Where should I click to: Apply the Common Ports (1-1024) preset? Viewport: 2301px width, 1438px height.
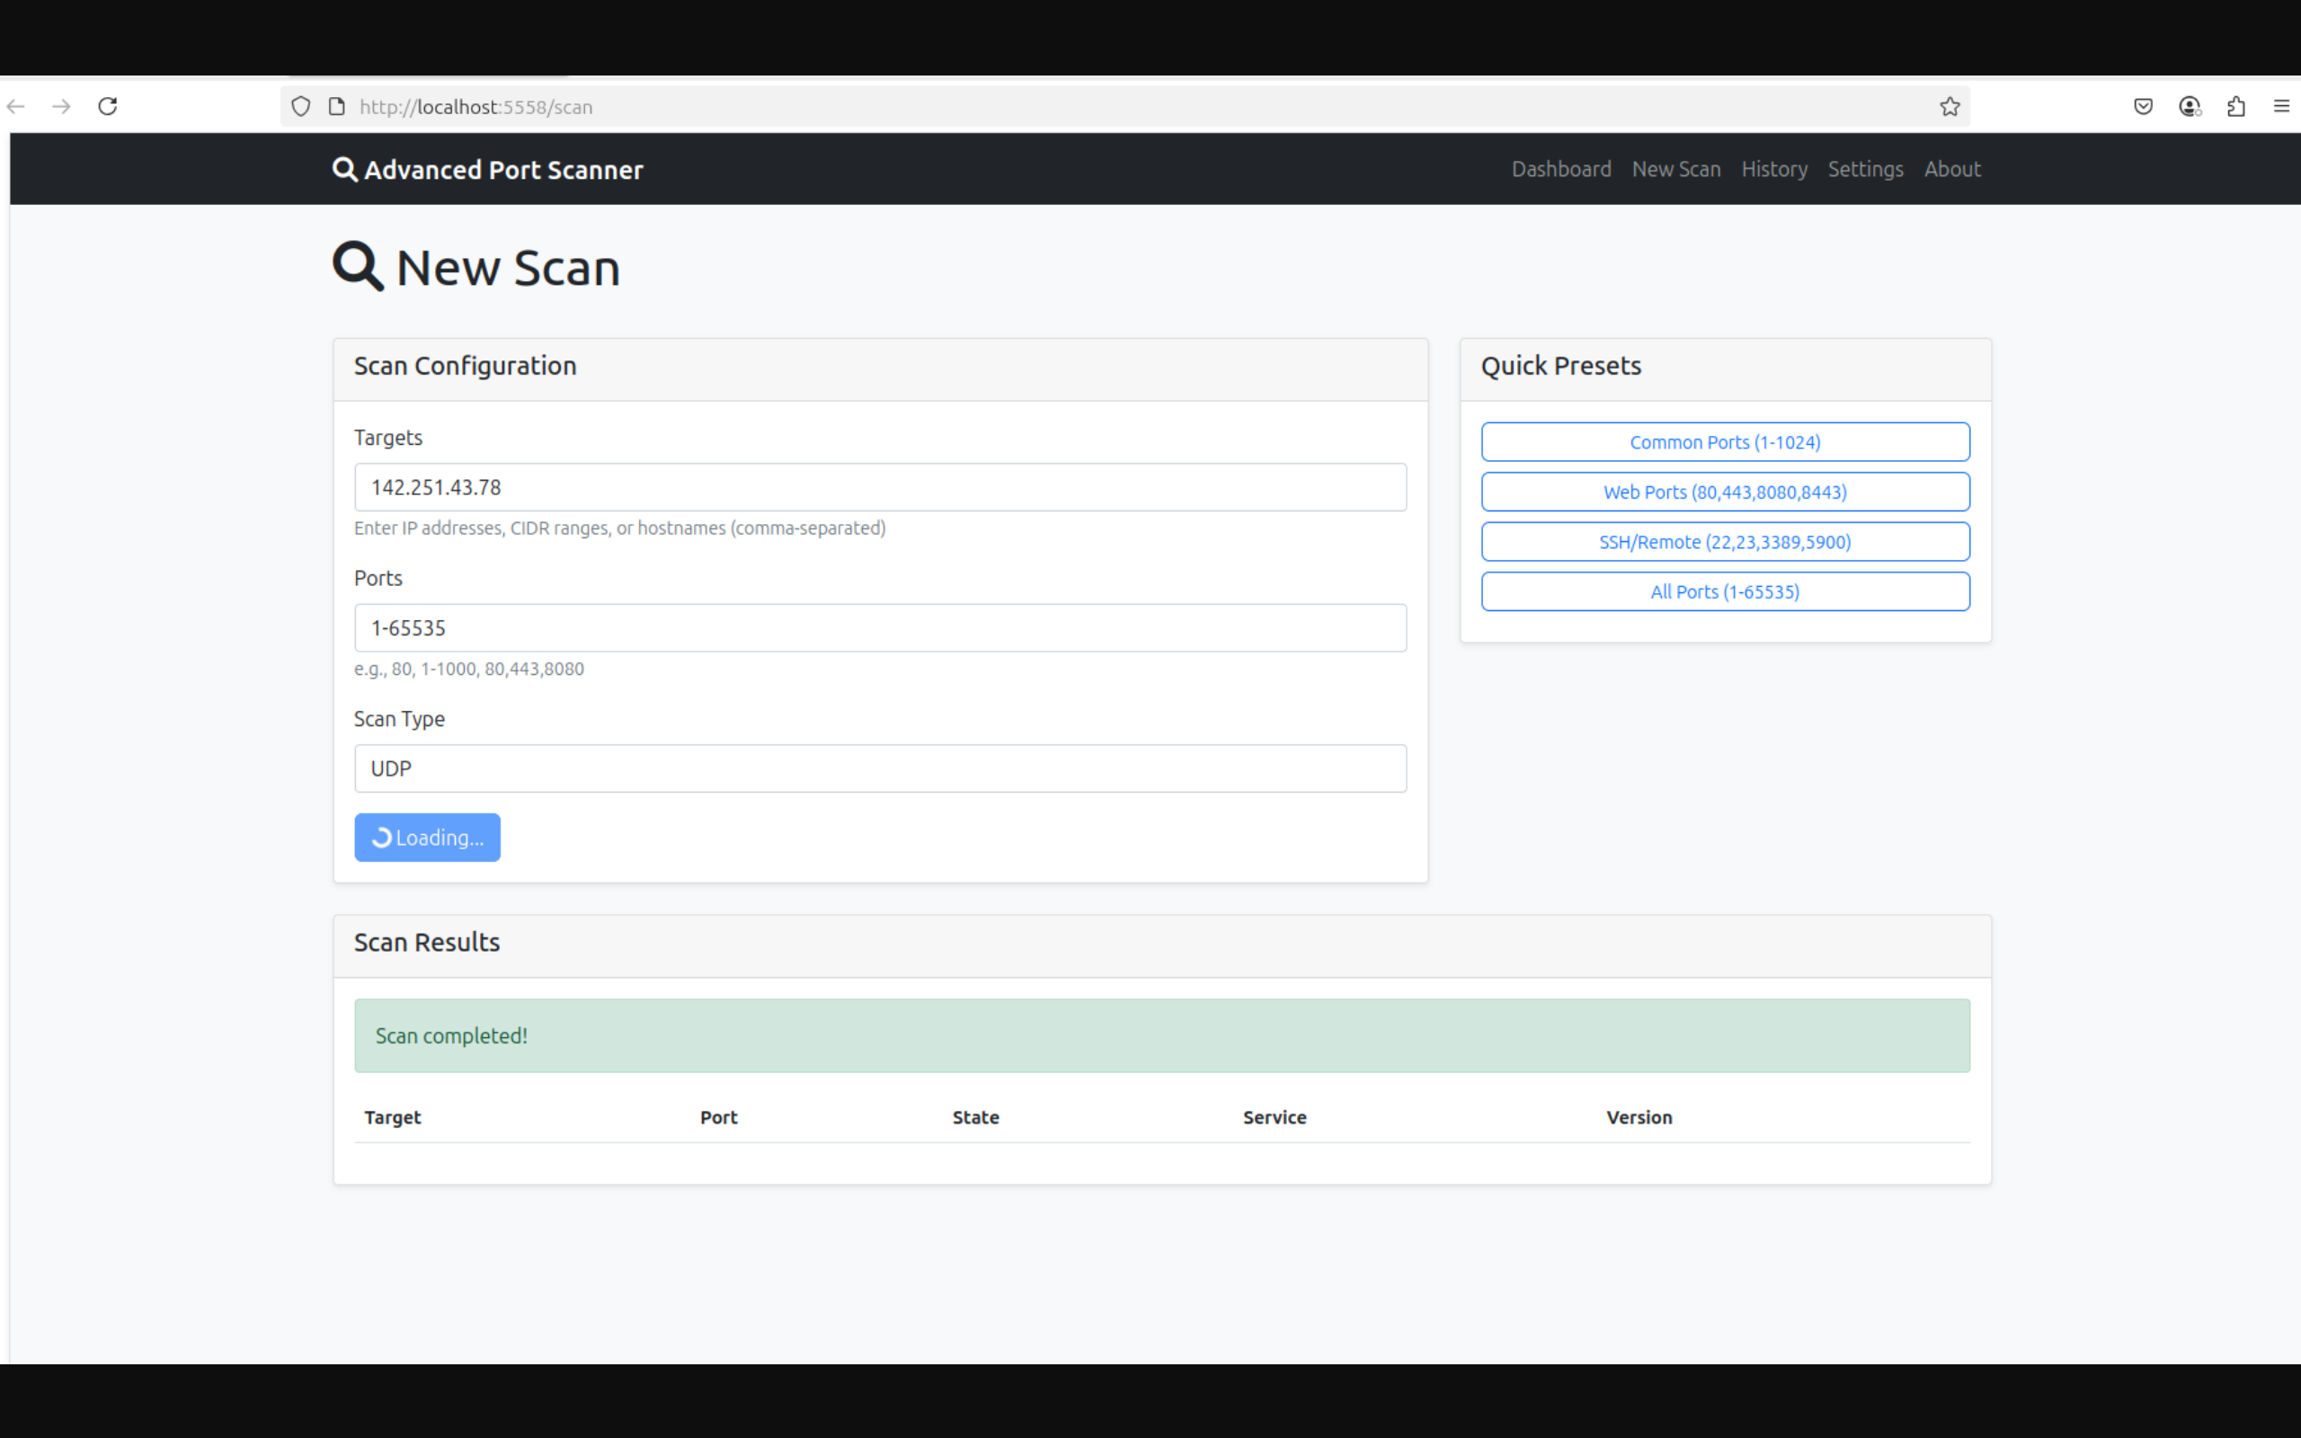click(x=1725, y=442)
